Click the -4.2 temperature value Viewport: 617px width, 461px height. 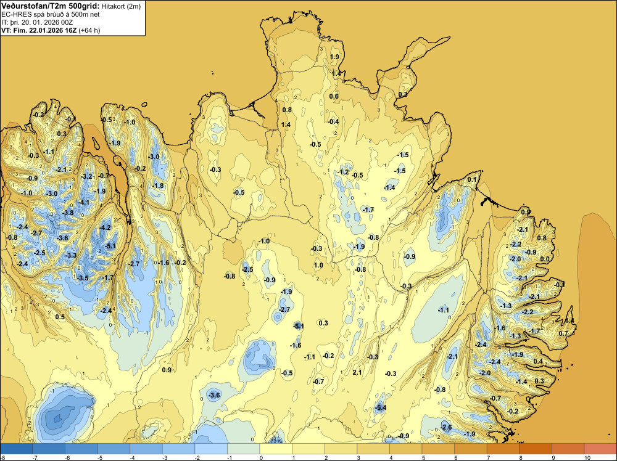tap(105, 227)
